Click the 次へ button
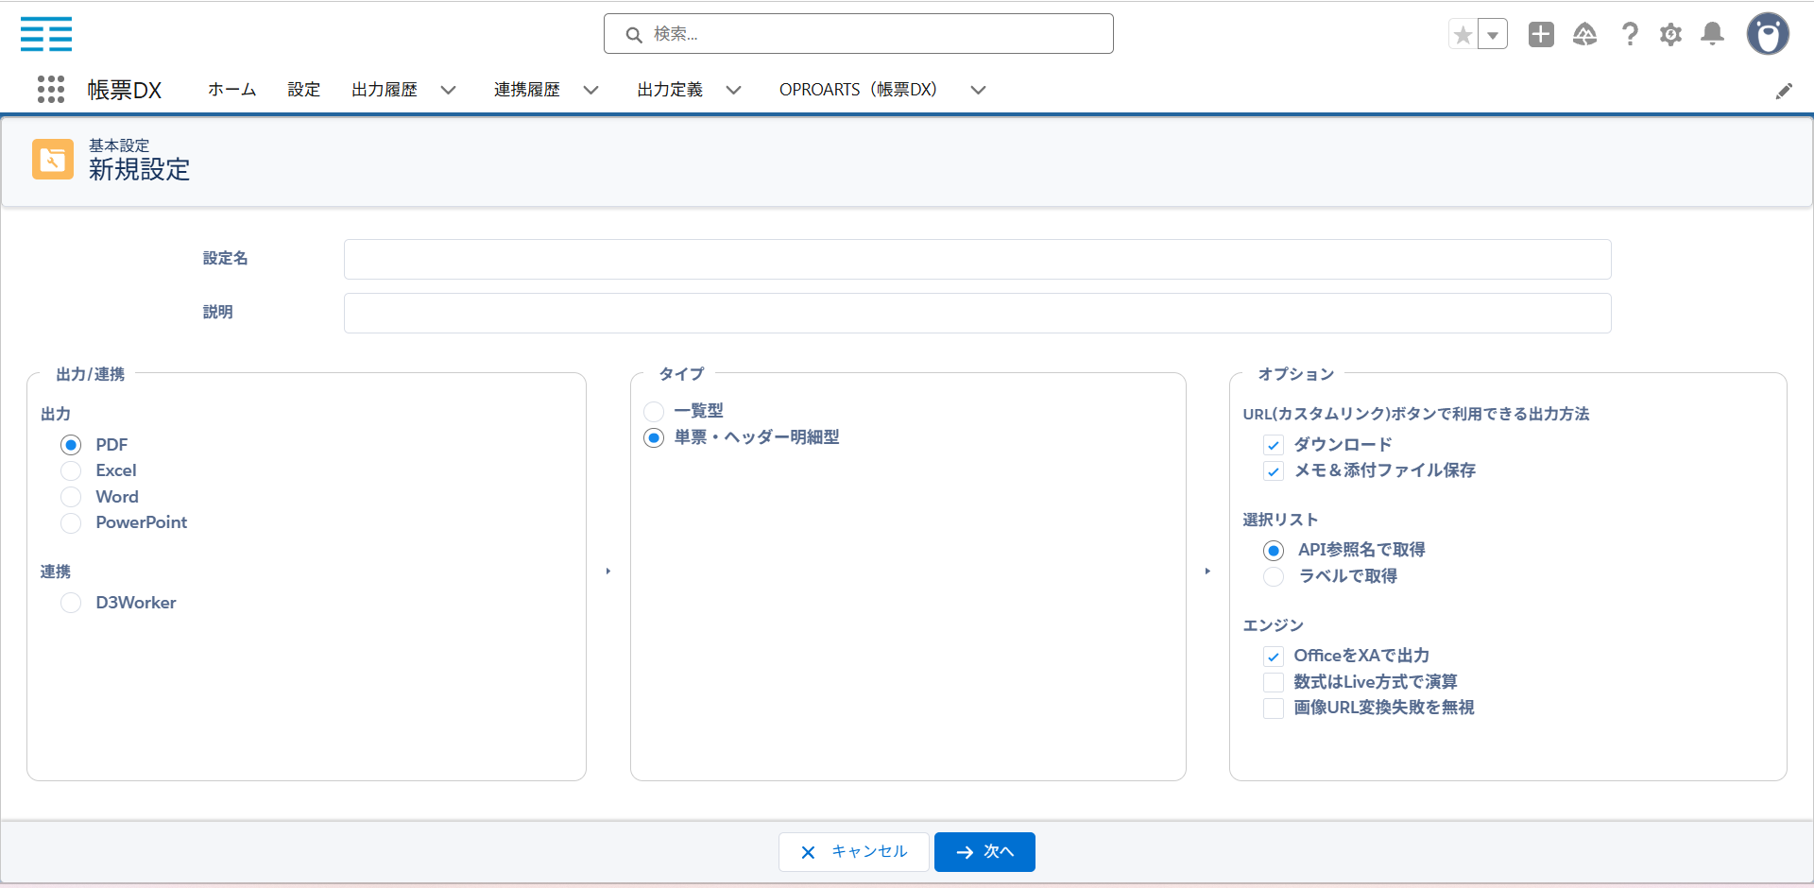The width and height of the screenshot is (1814, 888). coord(984,852)
